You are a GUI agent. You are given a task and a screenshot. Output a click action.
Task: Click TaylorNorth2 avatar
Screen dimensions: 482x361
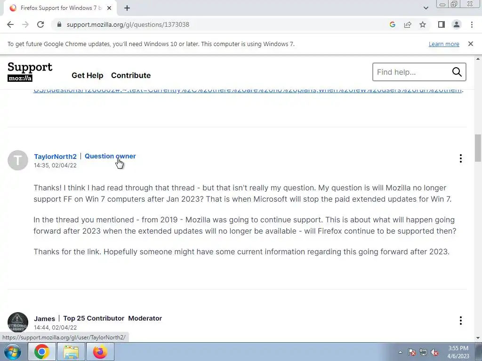tap(18, 160)
